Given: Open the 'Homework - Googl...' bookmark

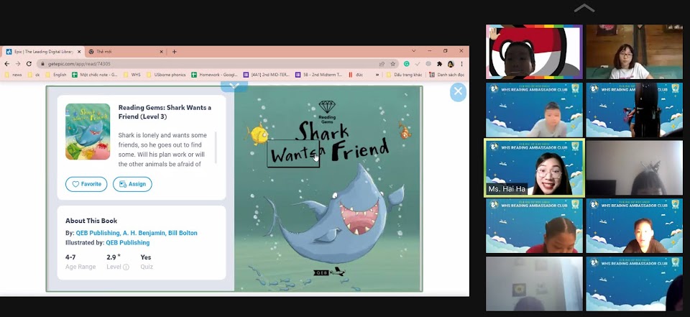Looking at the screenshot, I should click(215, 75).
